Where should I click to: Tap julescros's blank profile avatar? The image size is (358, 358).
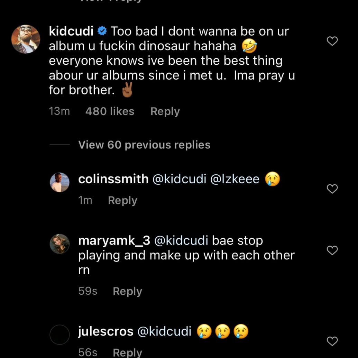(x=59, y=334)
